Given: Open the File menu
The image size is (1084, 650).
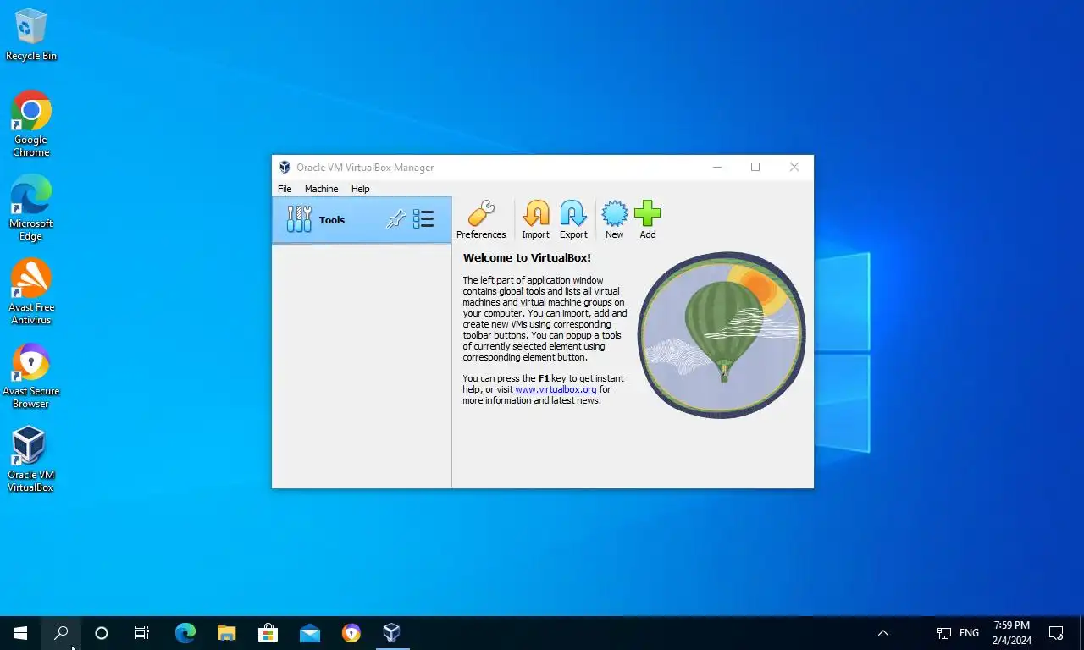Looking at the screenshot, I should pyautogui.click(x=285, y=189).
